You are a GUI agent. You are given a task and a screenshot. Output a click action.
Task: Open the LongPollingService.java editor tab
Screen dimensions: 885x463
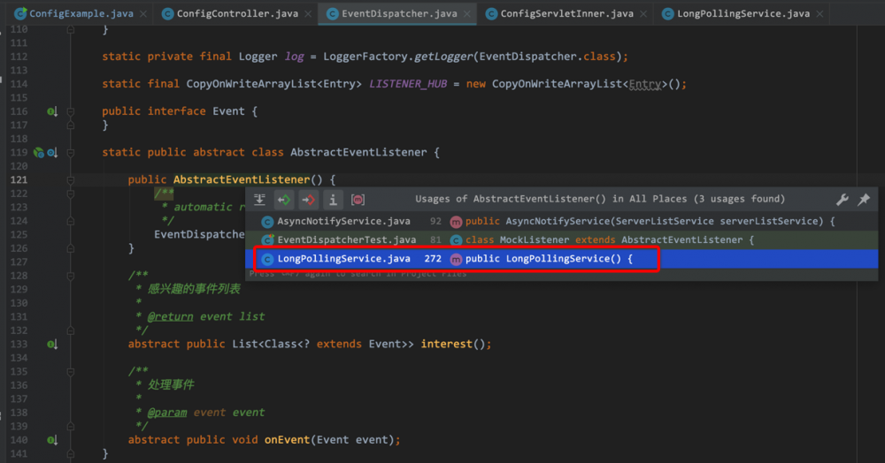[743, 13]
